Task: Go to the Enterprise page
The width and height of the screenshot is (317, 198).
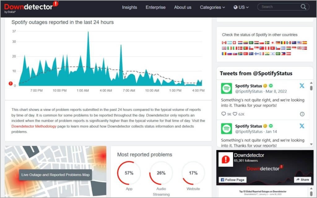Action: click(x=155, y=7)
